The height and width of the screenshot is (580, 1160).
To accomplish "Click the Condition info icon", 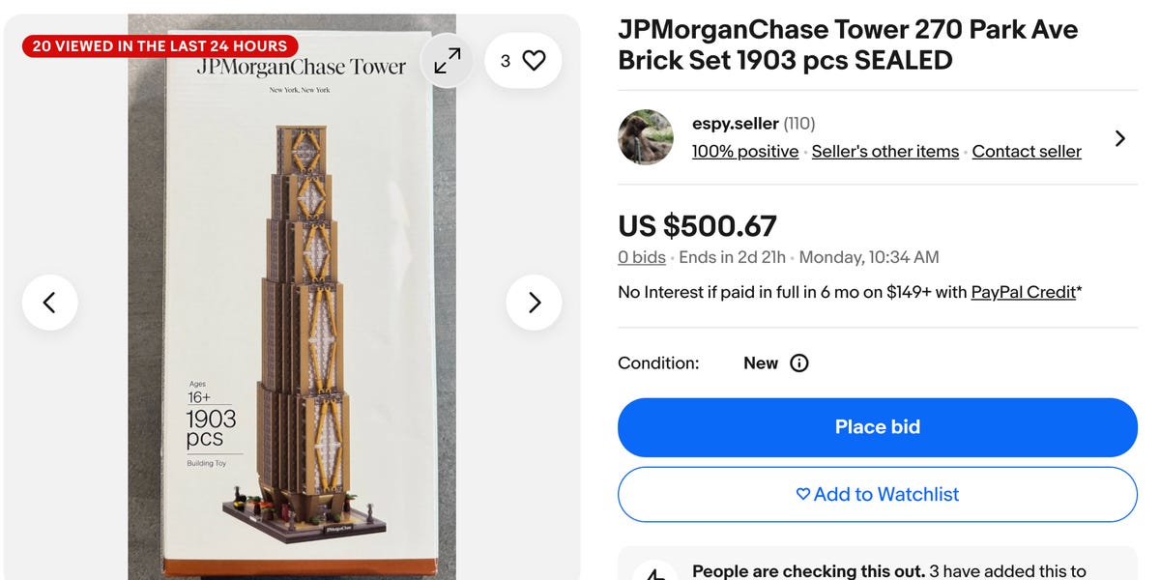I will click(799, 363).
